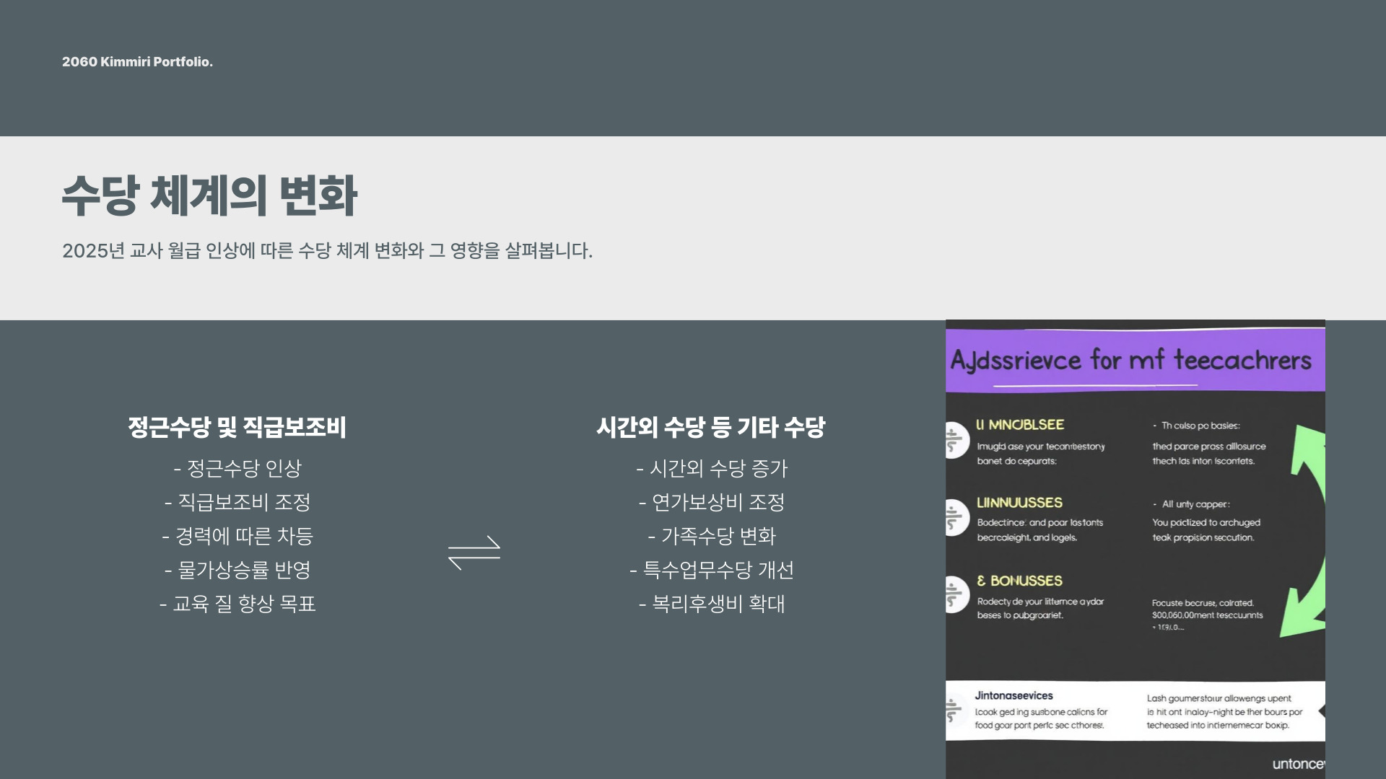Click the '- 물가상승률 반영' bullet line
The width and height of the screenshot is (1386, 779).
pyautogui.click(x=237, y=570)
